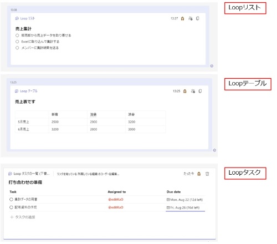Copy the Loop タスク component with copy icon

coord(207,174)
